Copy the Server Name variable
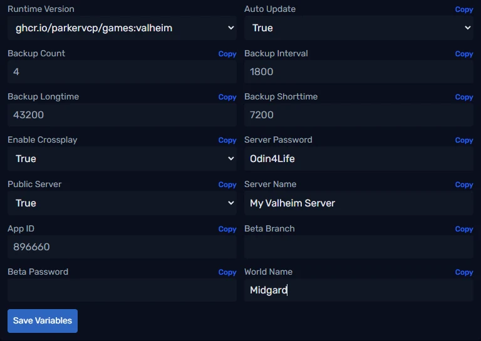Screen dimensions: 481x341 click(464, 185)
